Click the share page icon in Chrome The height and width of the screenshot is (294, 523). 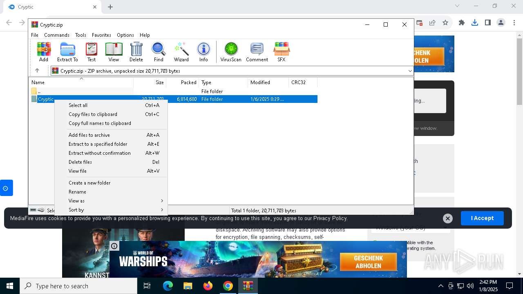[x=432, y=23]
